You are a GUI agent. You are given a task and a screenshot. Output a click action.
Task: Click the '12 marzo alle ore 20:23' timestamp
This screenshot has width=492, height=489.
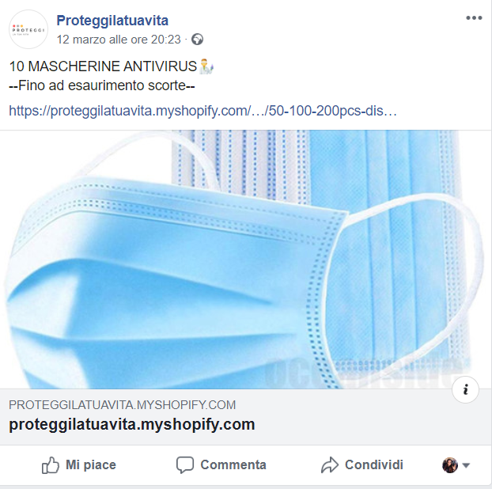click(x=119, y=40)
